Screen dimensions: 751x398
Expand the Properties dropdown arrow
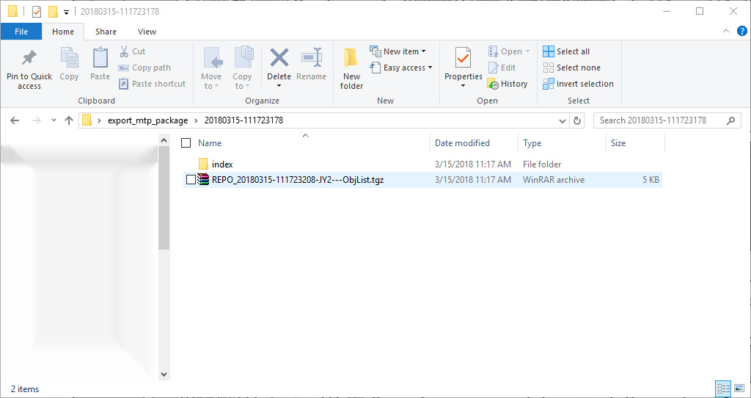tap(464, 86)
